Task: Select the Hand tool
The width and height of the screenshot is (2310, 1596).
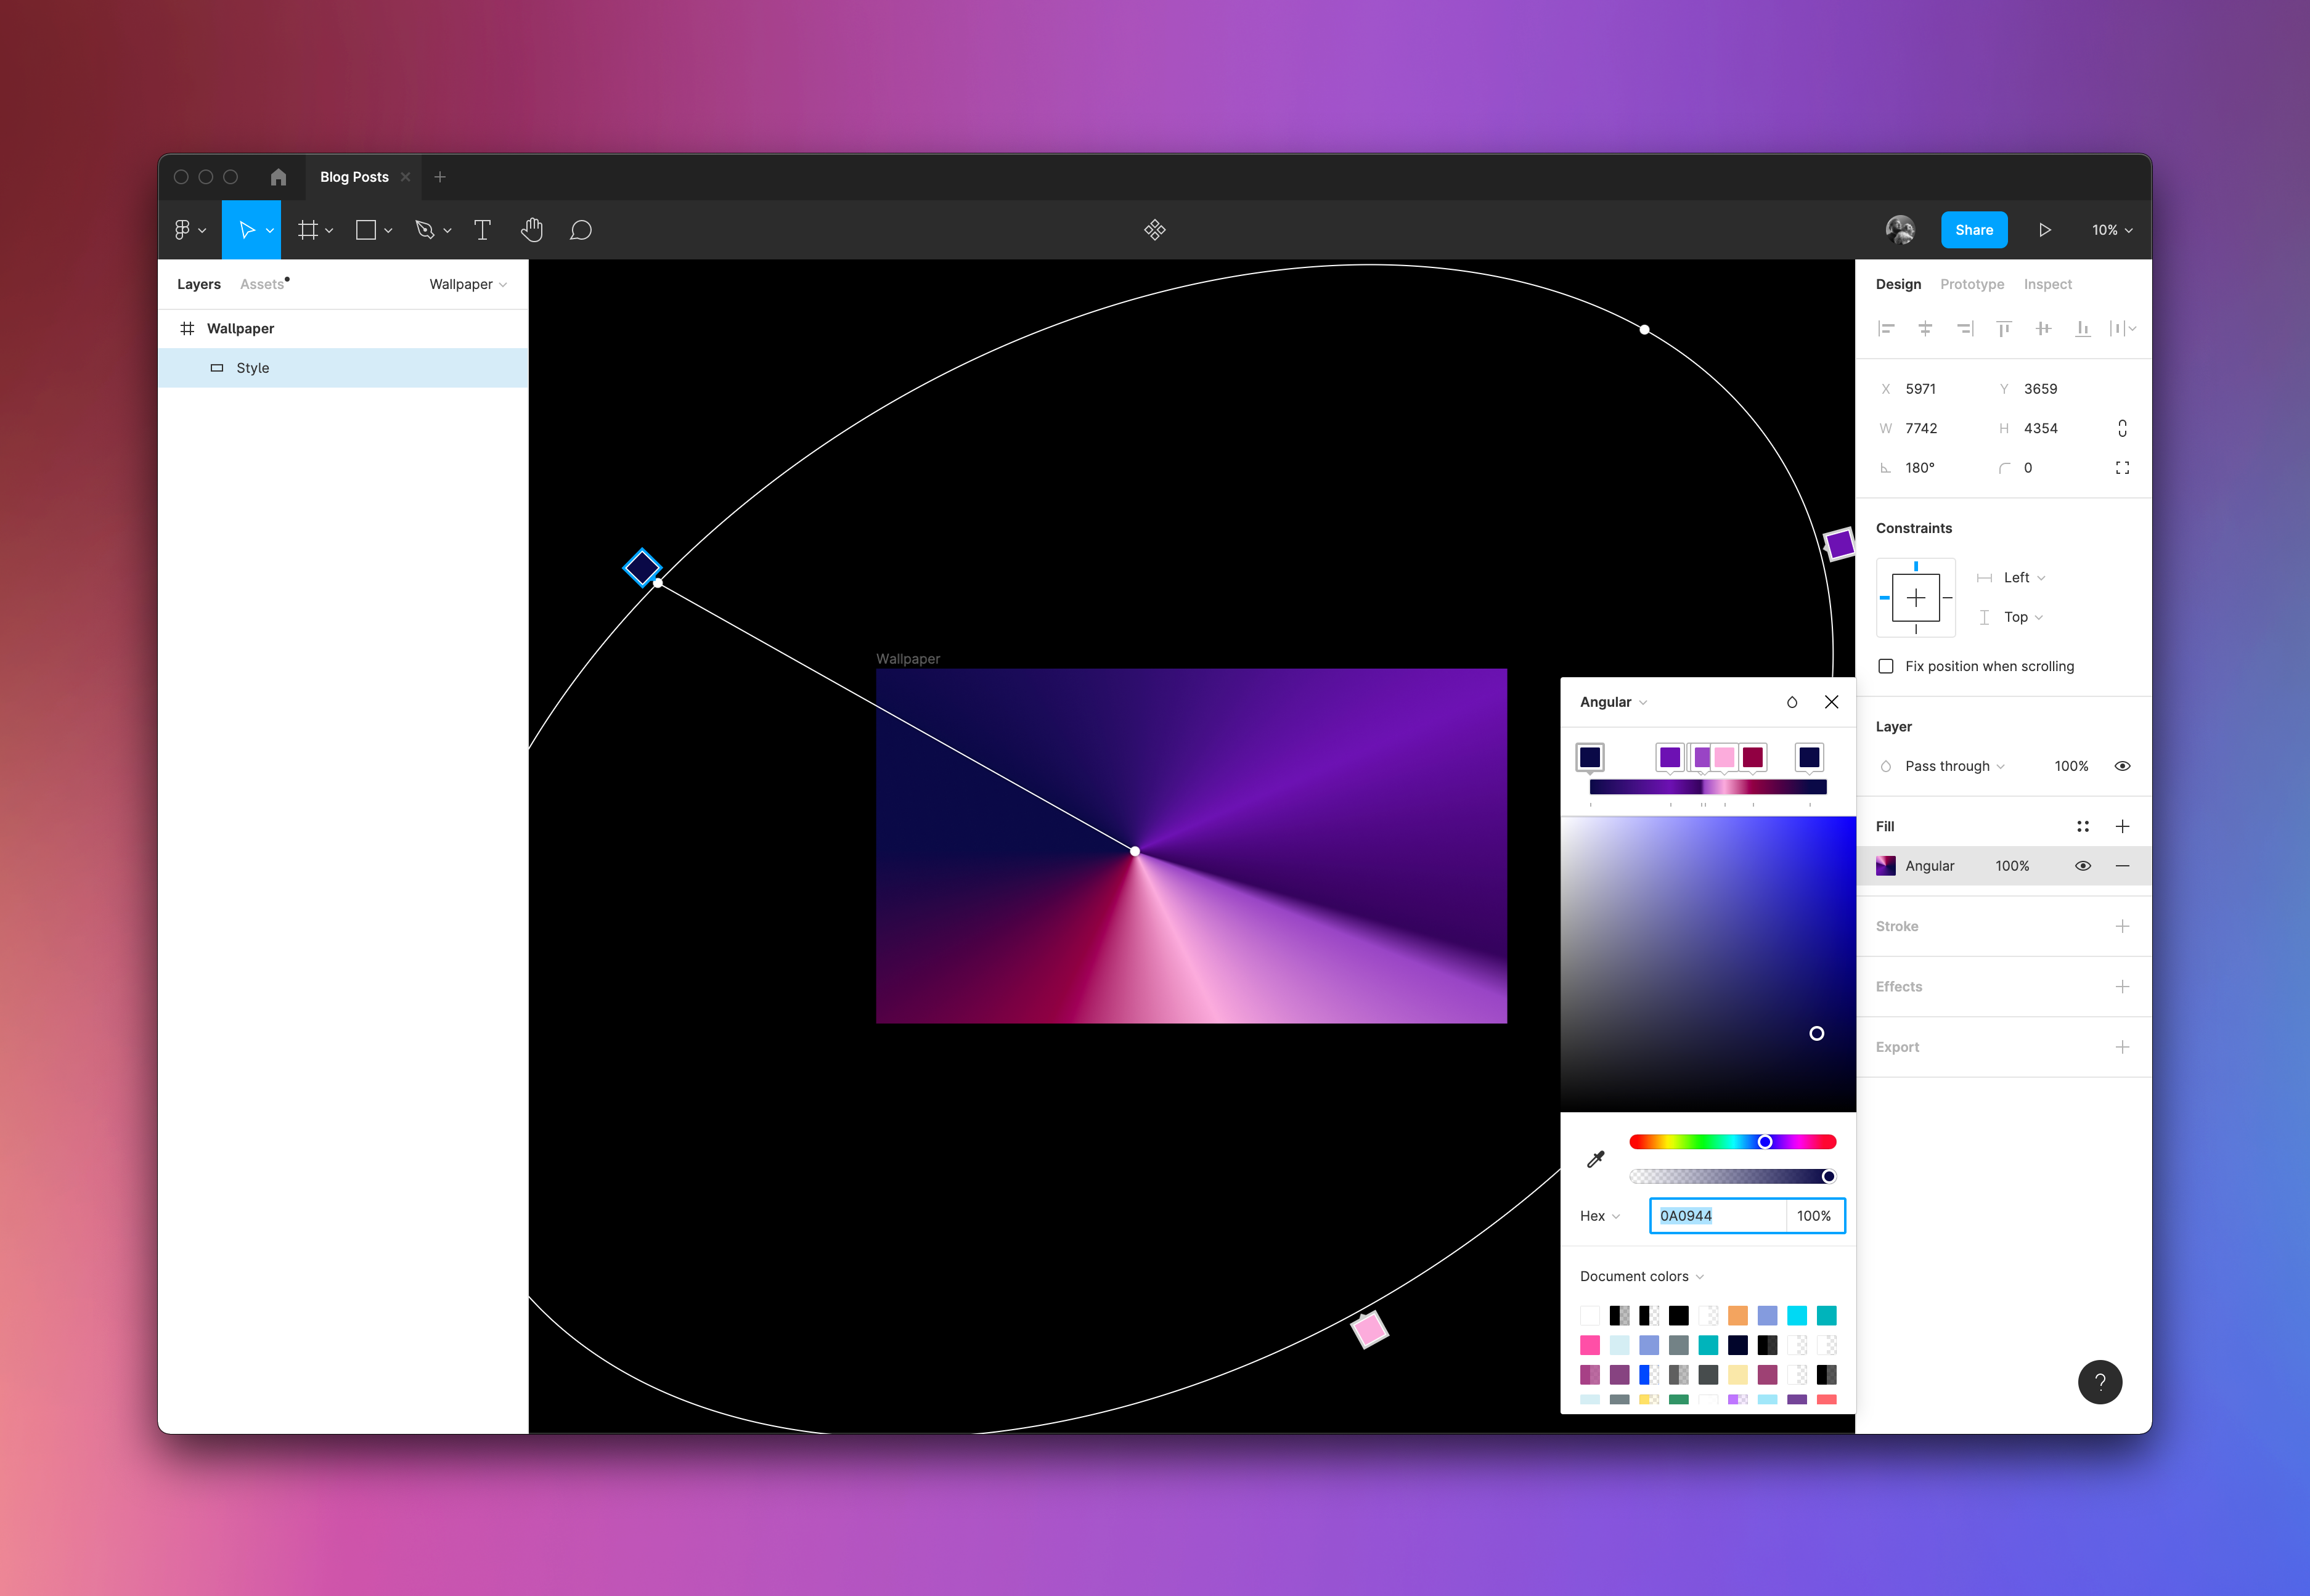Action: tap(532, 229)
